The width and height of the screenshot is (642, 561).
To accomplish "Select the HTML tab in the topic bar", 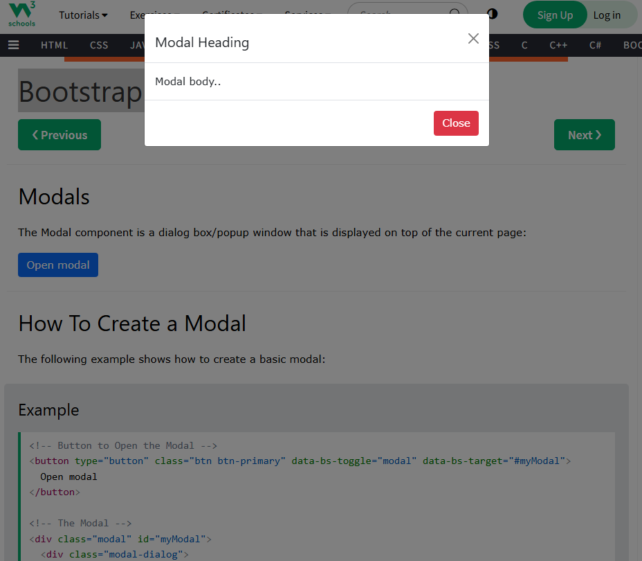I will click(54, 45).
